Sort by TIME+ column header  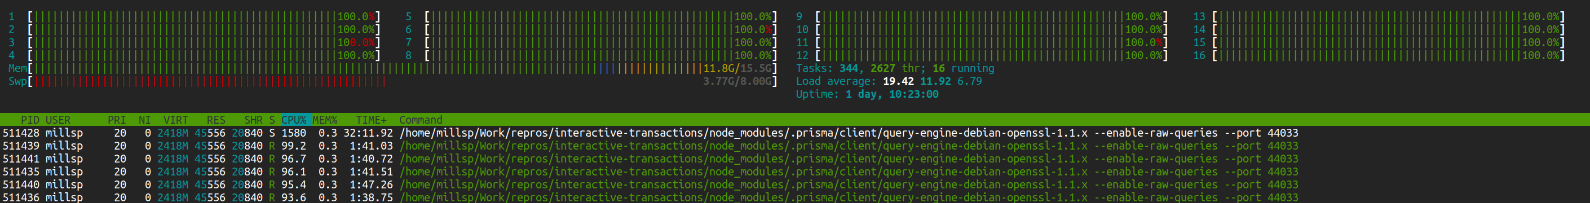[371, 120]
